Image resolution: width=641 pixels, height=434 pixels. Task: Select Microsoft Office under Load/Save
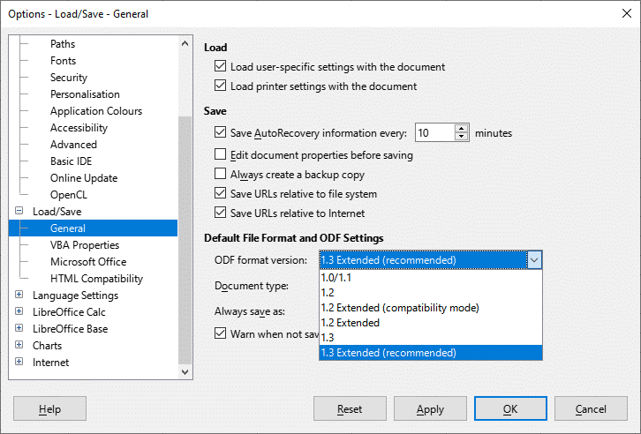pos(88,261)
